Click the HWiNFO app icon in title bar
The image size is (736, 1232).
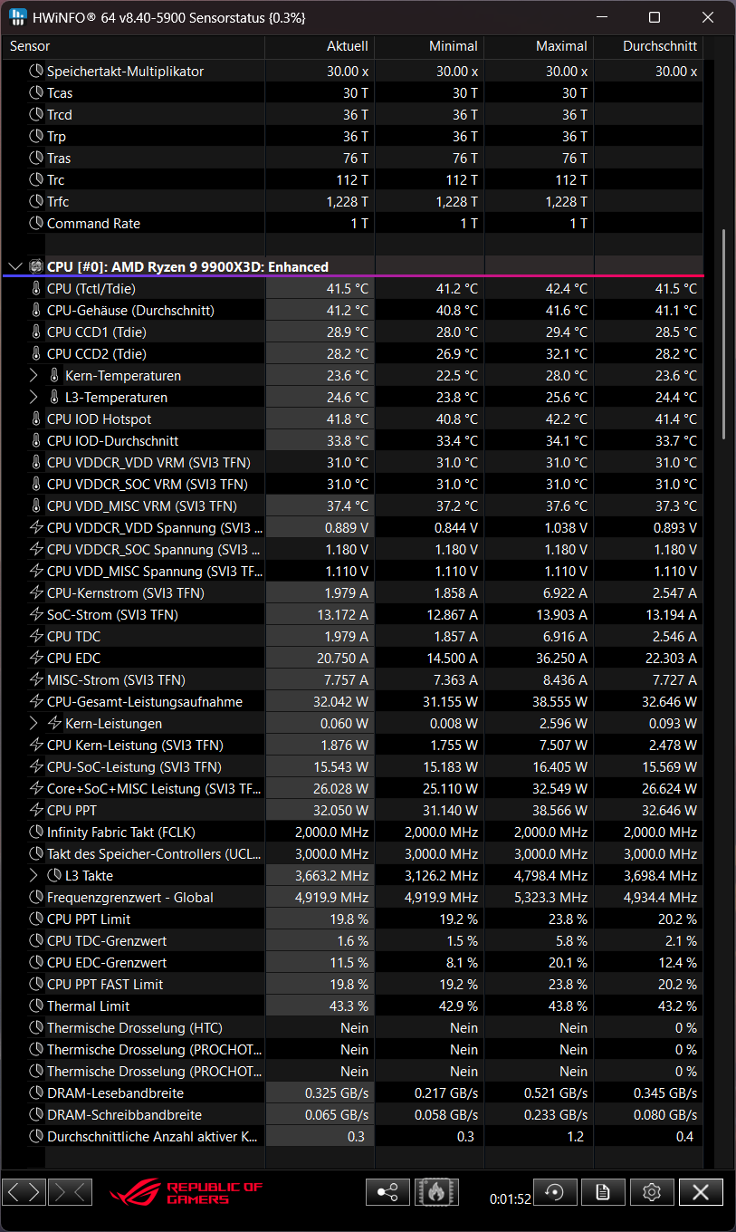tap(17, 17)
